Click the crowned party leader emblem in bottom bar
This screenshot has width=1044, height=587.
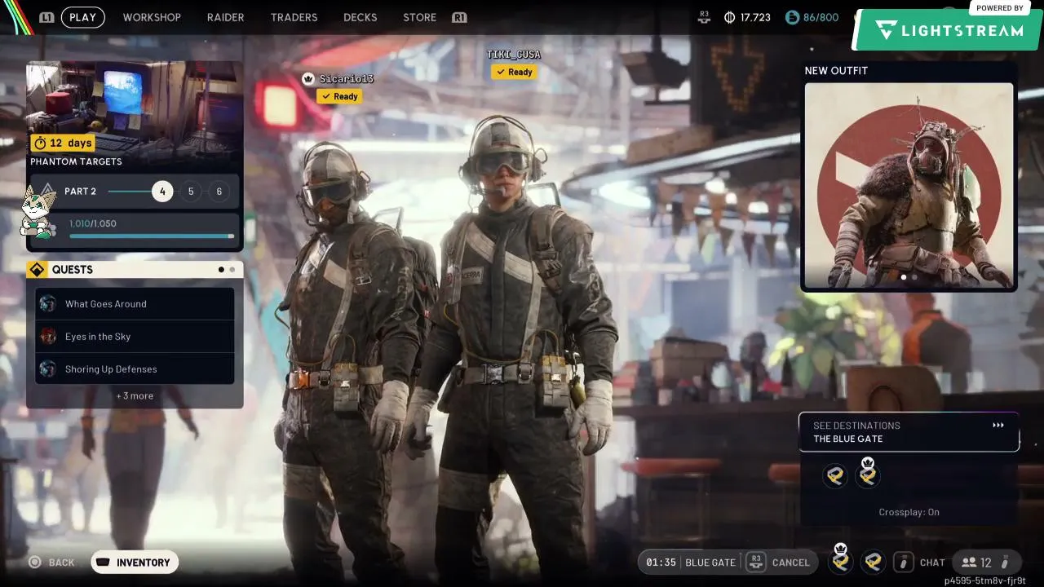coord(841,559)
